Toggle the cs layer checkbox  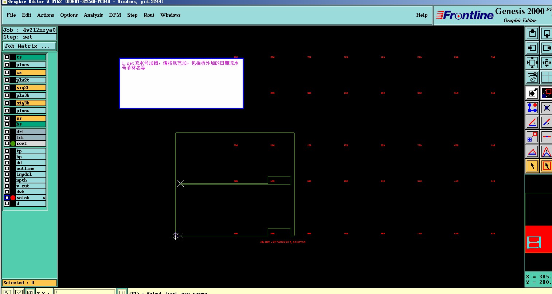coord(7,72)
